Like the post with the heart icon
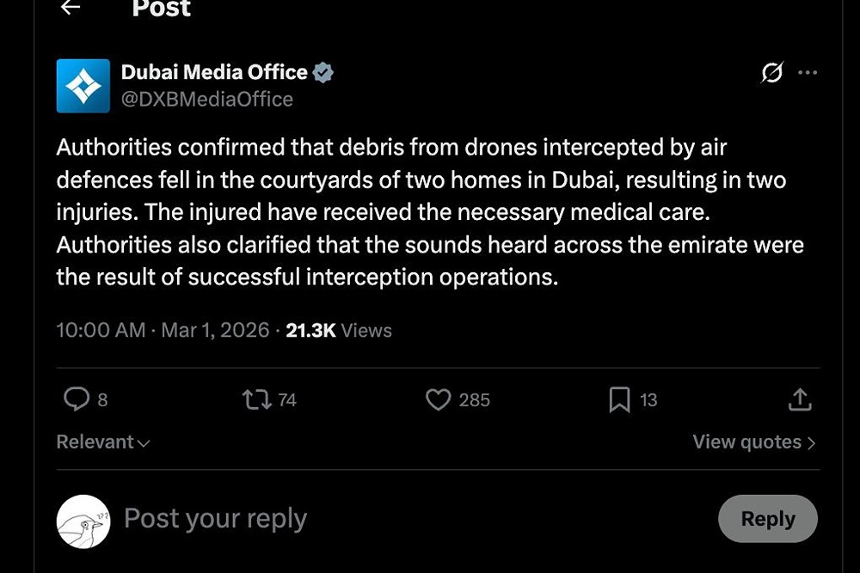Viewport: 860px width, 573px height. tap(439, 399)
